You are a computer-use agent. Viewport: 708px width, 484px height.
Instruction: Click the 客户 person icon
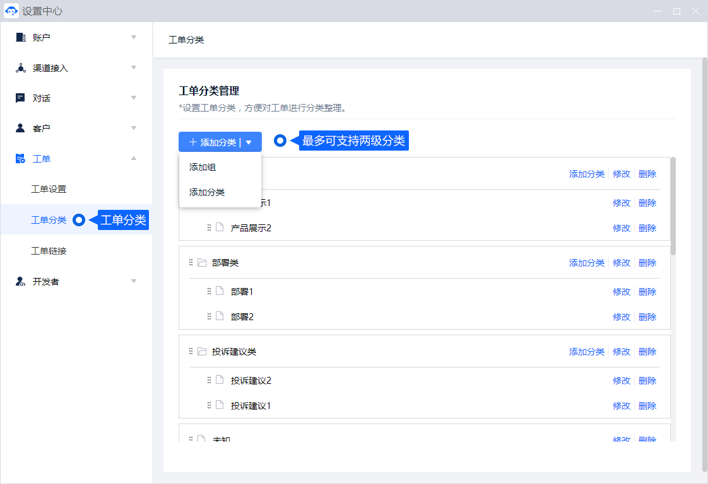pyautogui.click(x=20, y=129)
